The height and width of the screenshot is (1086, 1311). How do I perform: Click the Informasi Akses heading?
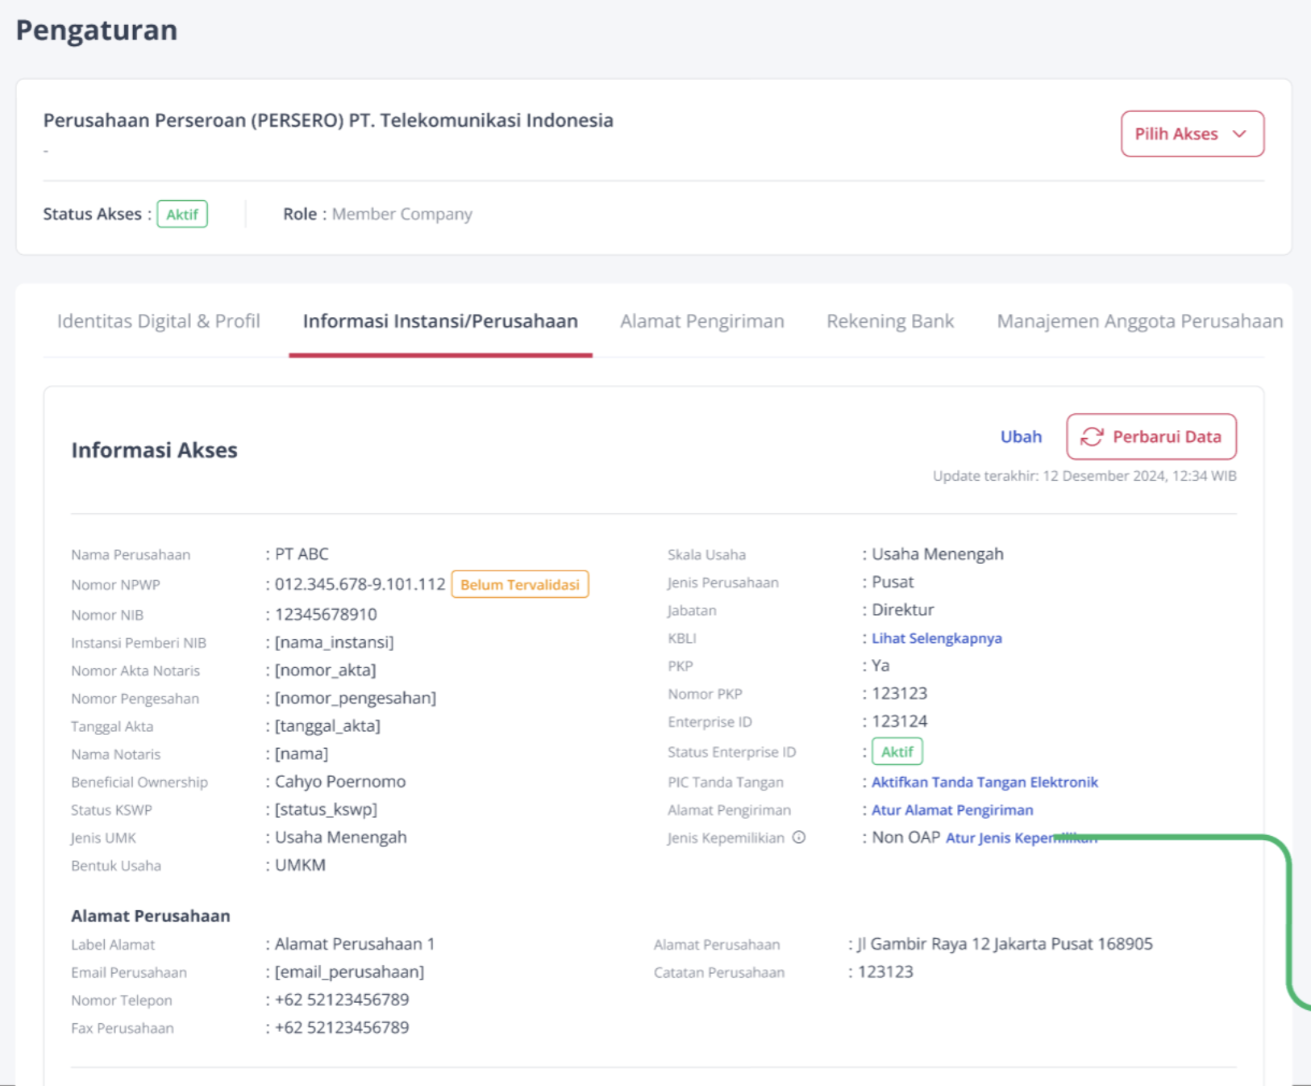point(155,450)
